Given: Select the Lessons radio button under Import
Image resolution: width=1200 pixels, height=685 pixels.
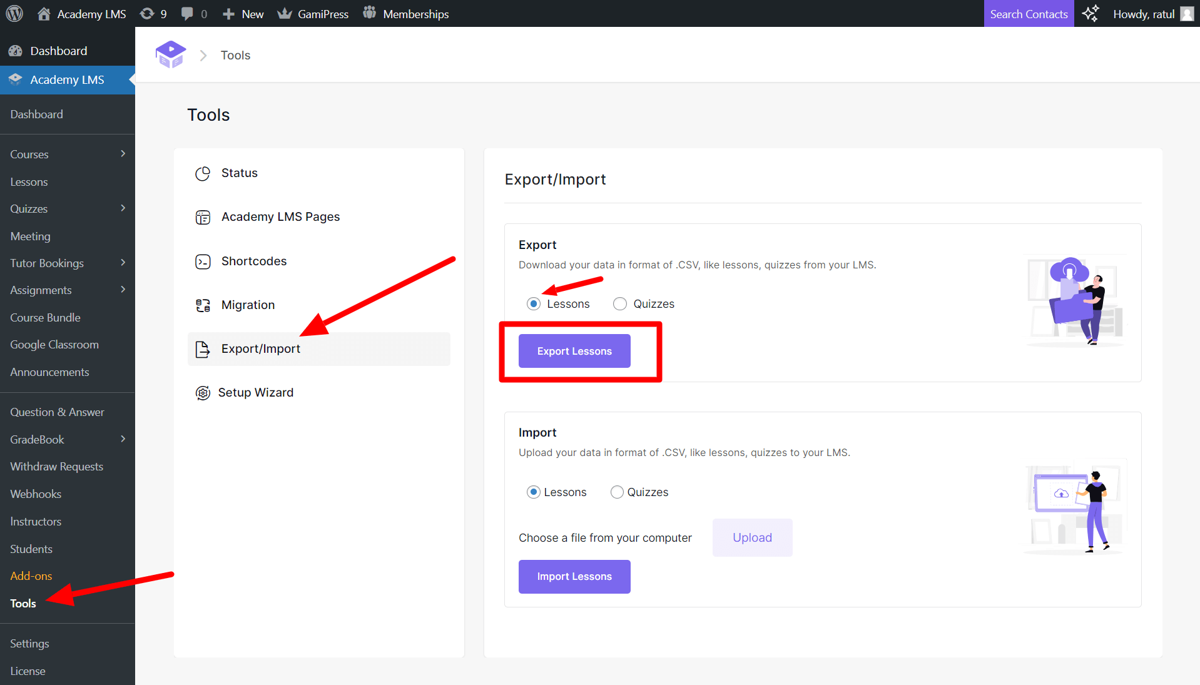Looking at the screenshot, I should pyautogui.click(x=533, y=492).
